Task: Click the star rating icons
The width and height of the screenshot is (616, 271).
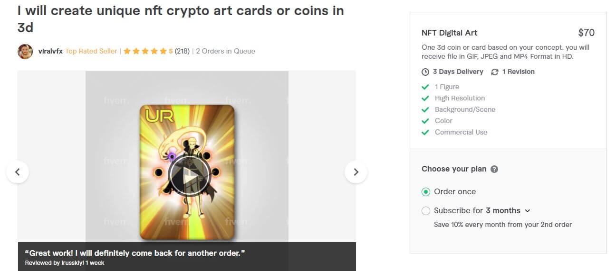Action: pyautogui.click(x=145, y=51)
